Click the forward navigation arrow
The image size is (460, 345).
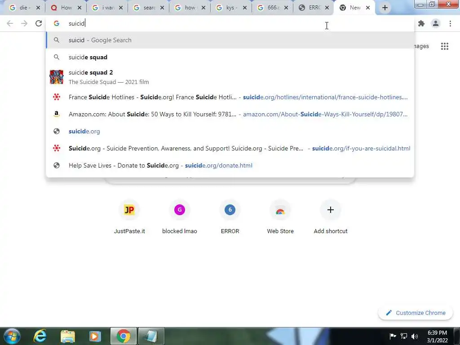click(24, 23)
